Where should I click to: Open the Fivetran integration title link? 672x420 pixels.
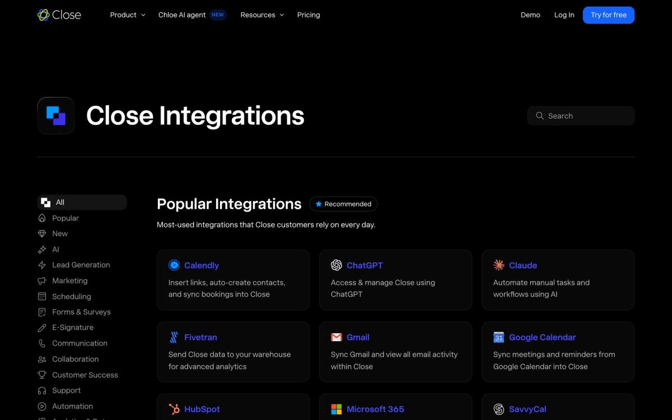click(x=200, y=337)
